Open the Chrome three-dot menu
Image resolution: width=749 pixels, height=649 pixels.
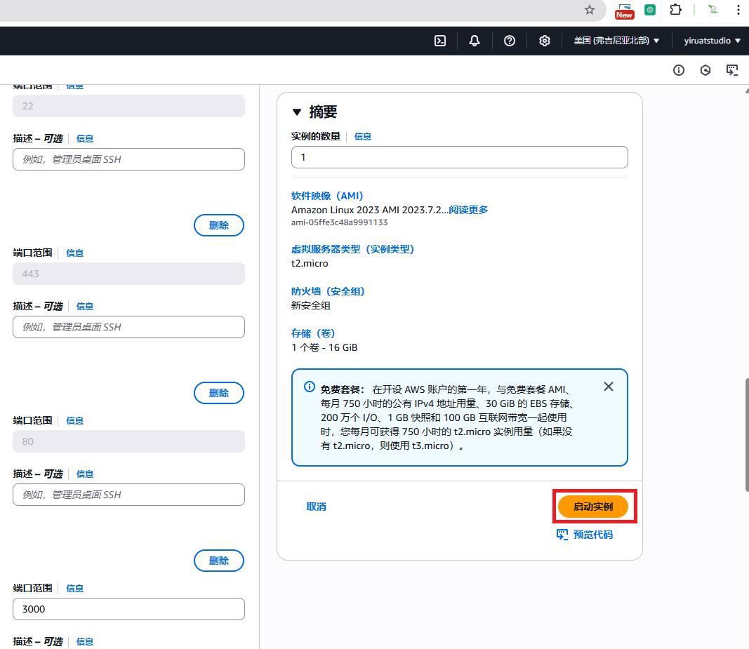(738, 10)
